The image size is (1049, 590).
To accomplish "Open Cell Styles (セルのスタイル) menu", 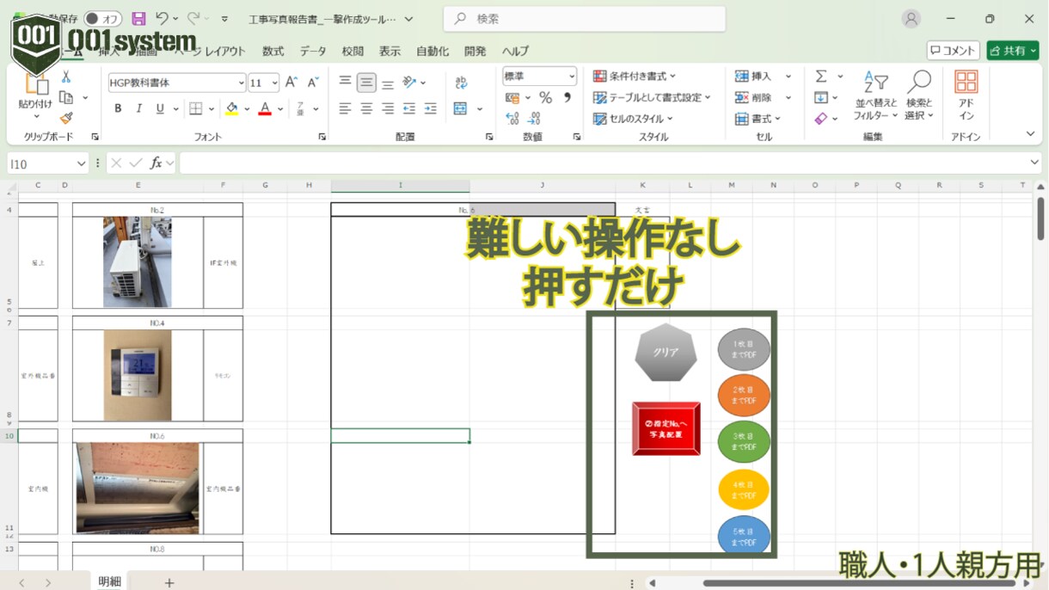I will pos(633,119).
